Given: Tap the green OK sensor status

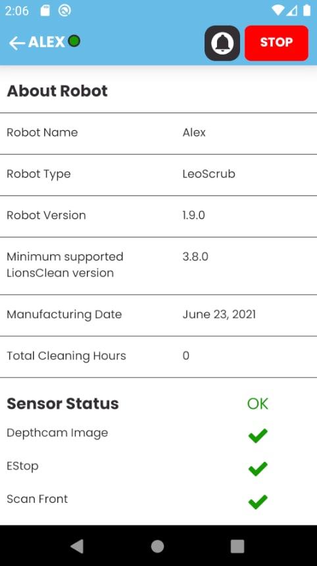Looking at the screenshot, I should 258,404.
